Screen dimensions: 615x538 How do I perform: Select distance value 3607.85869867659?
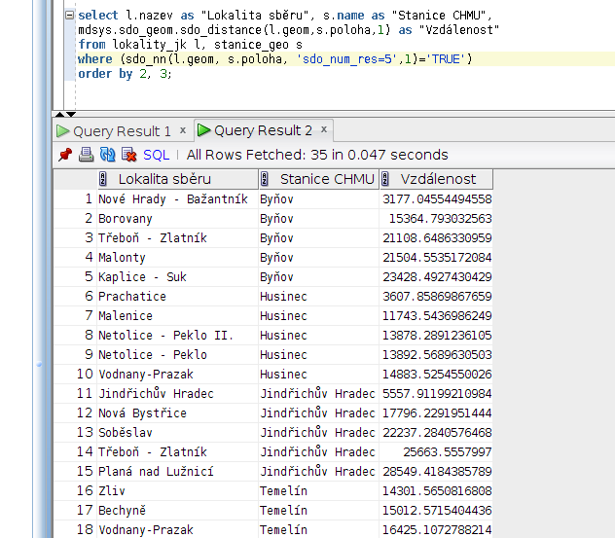436,297
